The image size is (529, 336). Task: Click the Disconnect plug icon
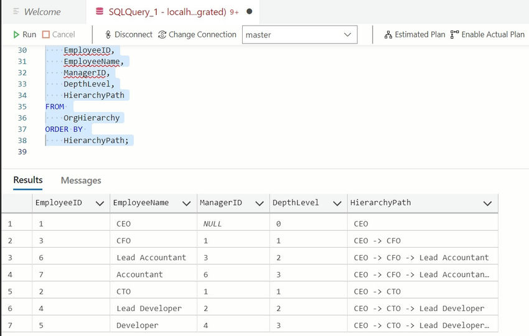pos(108,35)
